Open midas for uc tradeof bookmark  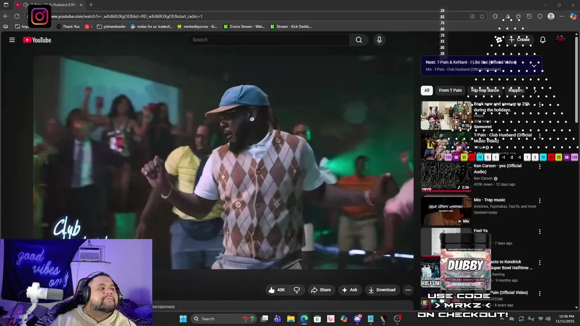(151, 27)
